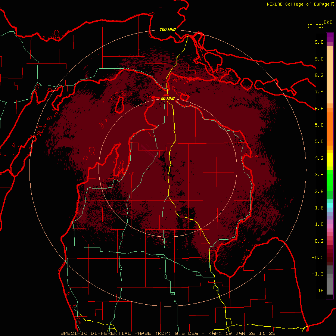Click the 4.2 color scale value

pos(319,158)
